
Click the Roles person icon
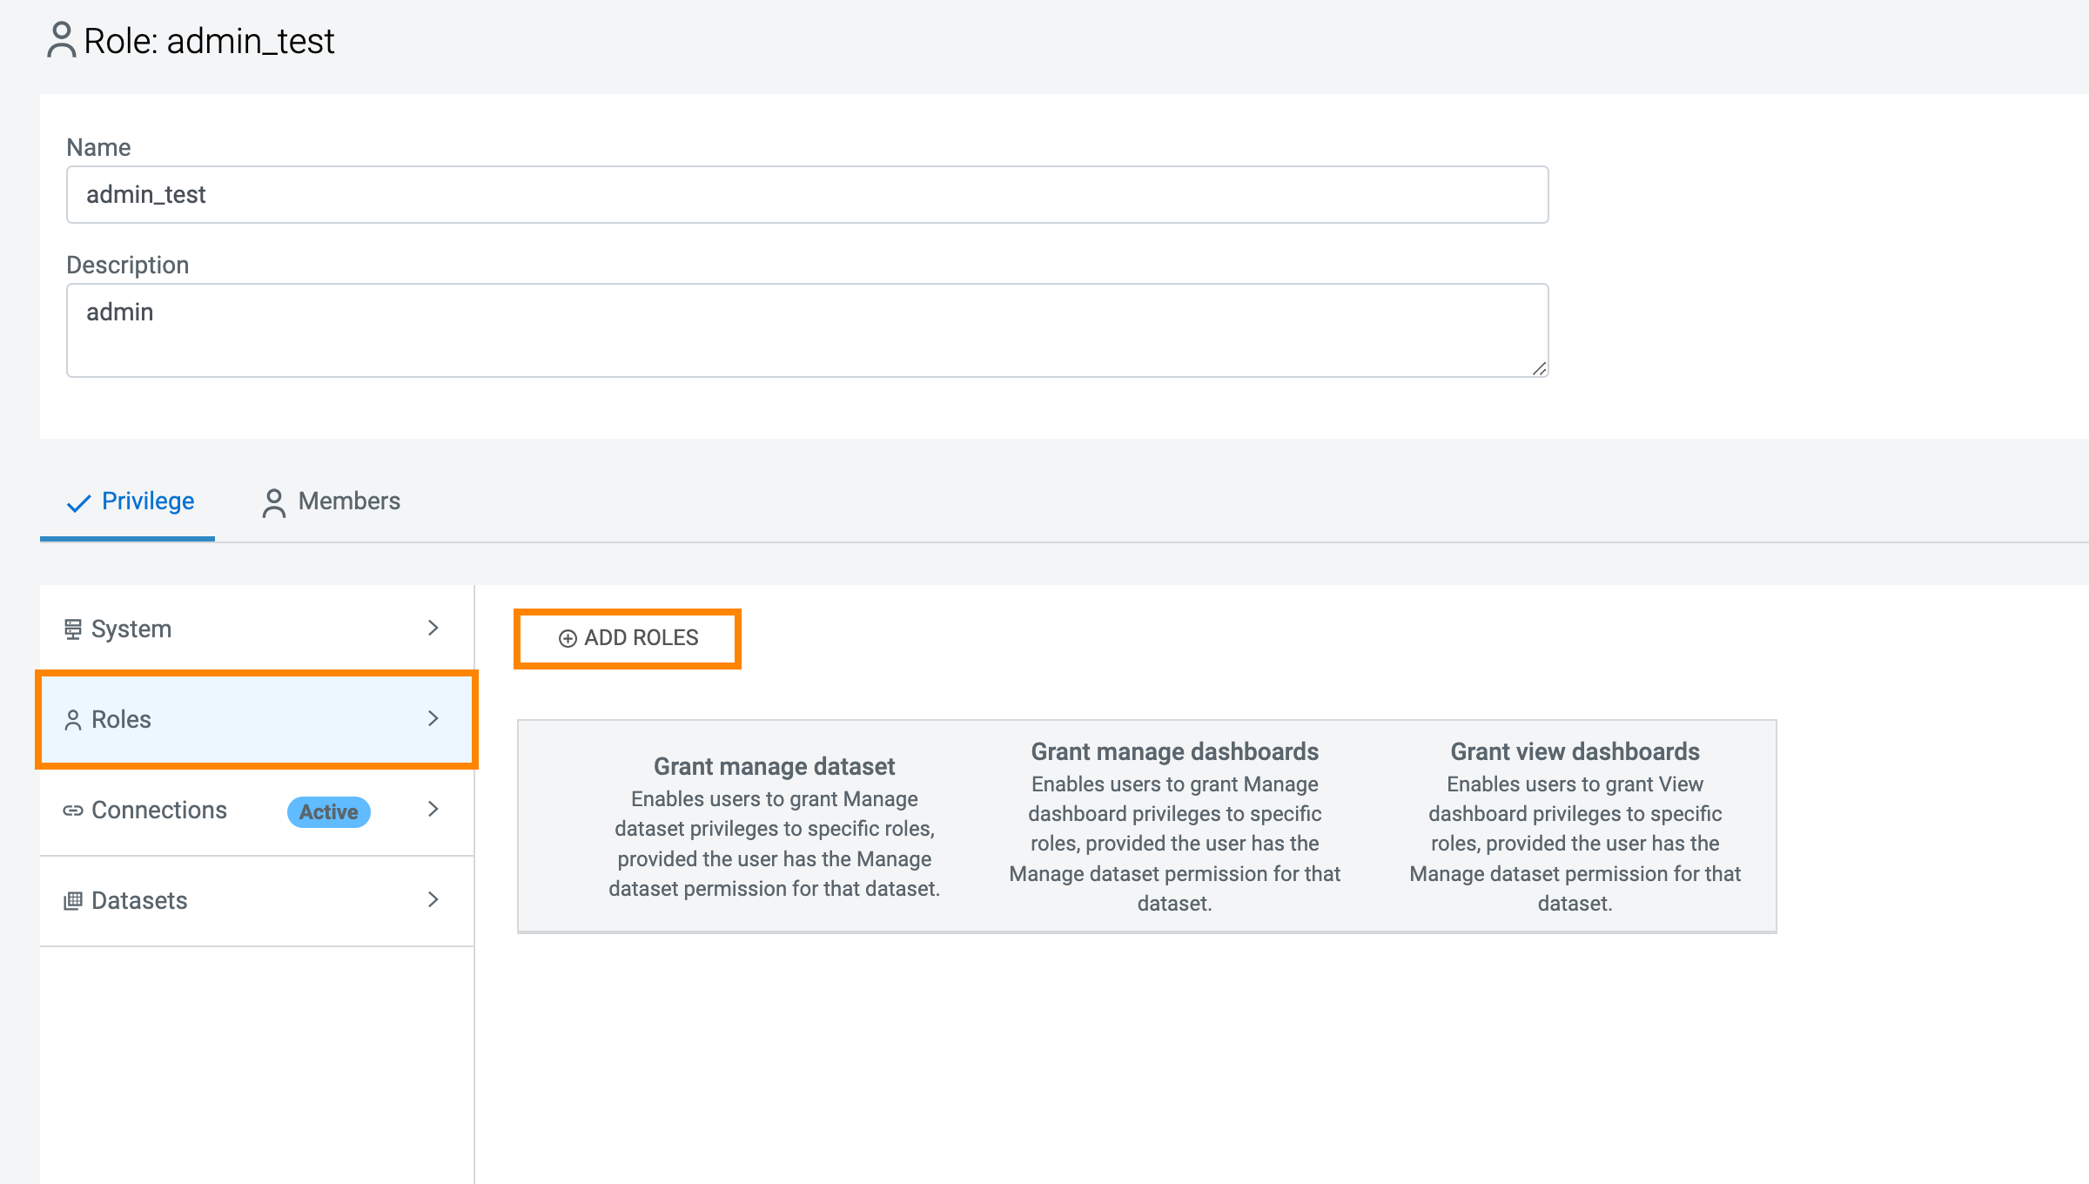[x=73, y=720]
